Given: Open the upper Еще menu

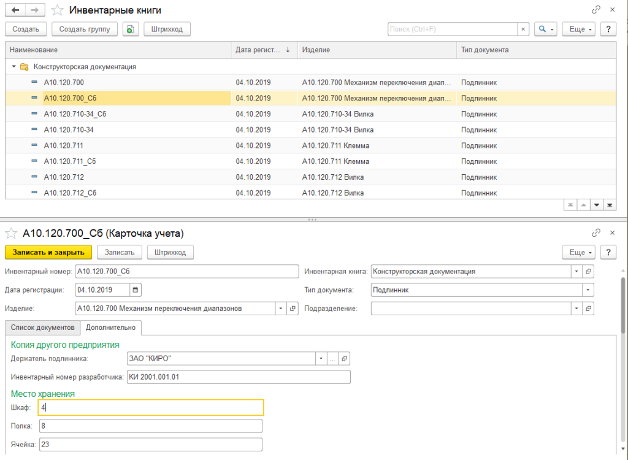Looking at the screenshot, I should 580,29.
